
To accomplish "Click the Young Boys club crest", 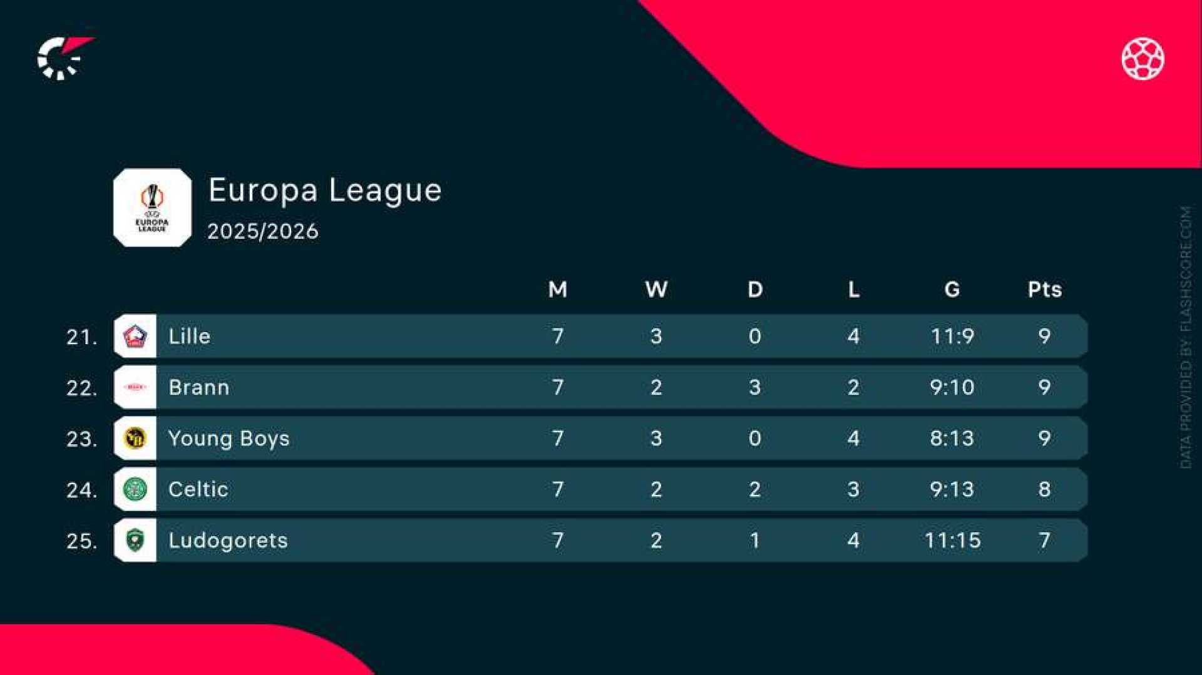I will coord(135,438).
